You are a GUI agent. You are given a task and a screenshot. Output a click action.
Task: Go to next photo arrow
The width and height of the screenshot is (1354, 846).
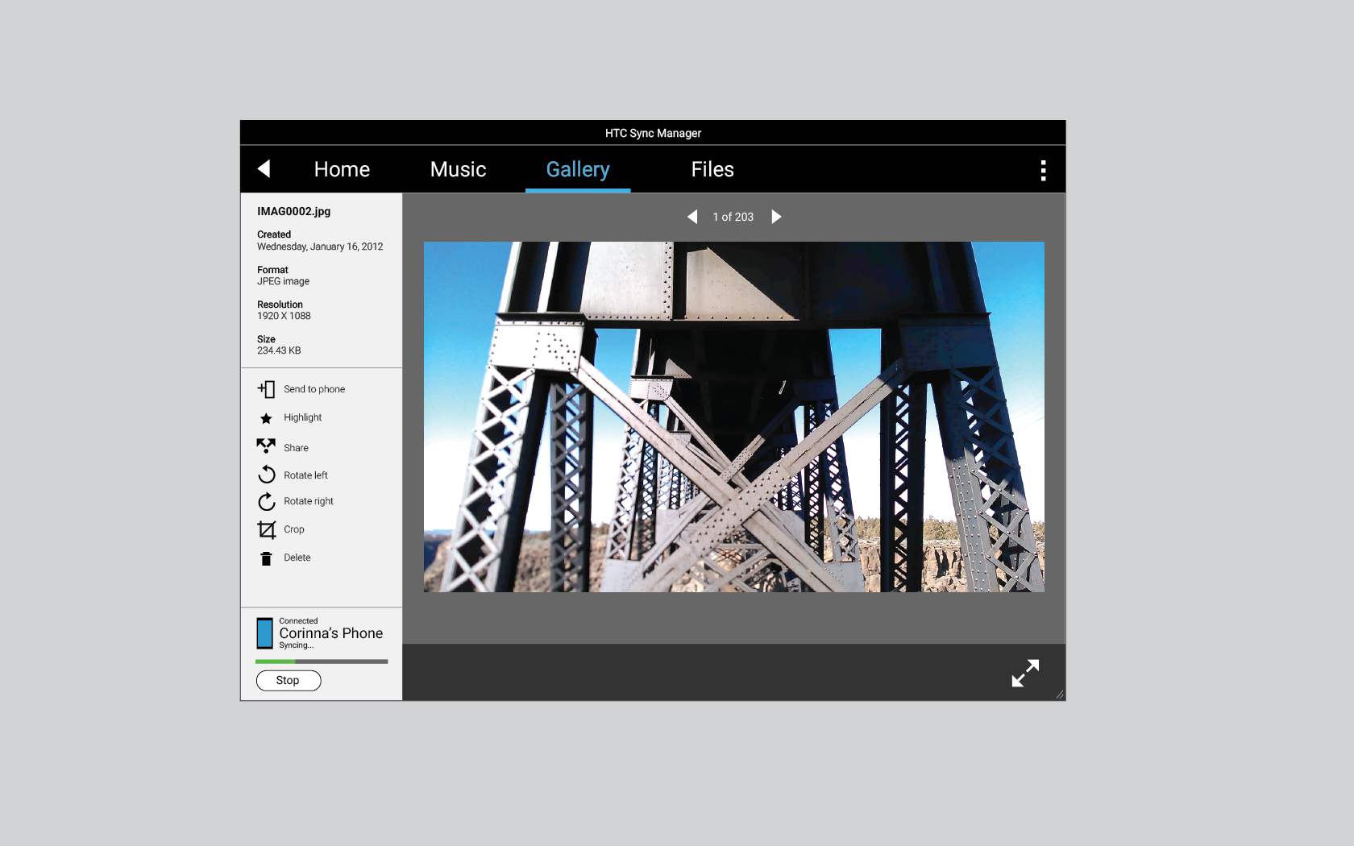[776, 217]
